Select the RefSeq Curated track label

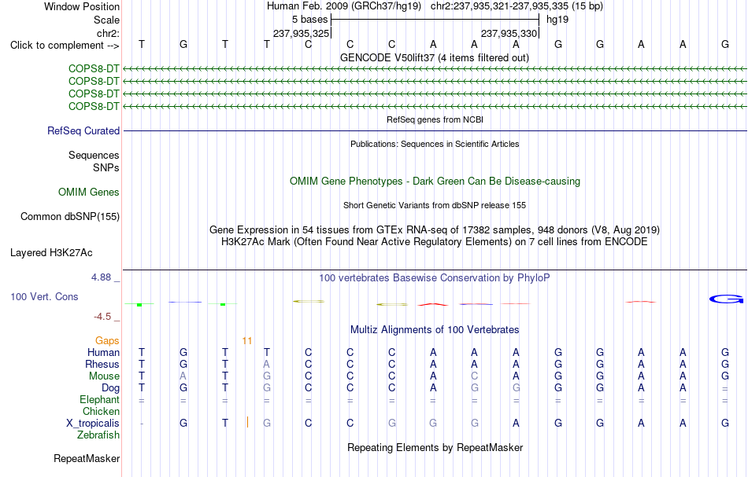click(83, 131)
